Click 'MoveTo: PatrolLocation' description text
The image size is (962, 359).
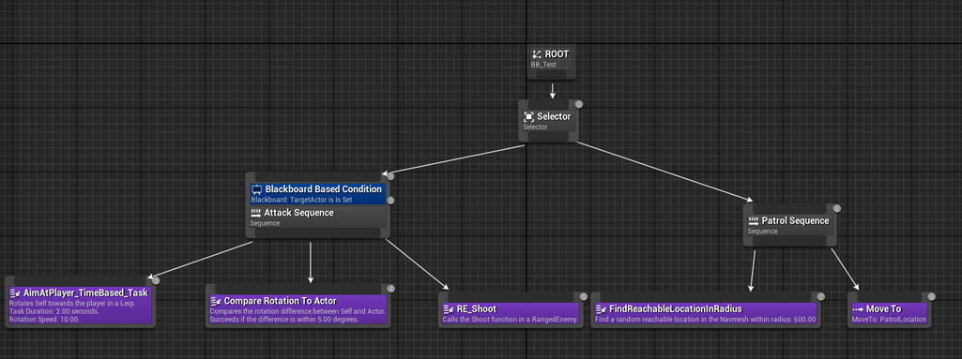889,320
